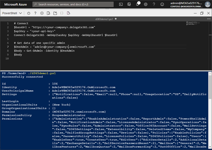The image size is (212, 150).
Task: Click the upload/download files icon
Action: 48,13
